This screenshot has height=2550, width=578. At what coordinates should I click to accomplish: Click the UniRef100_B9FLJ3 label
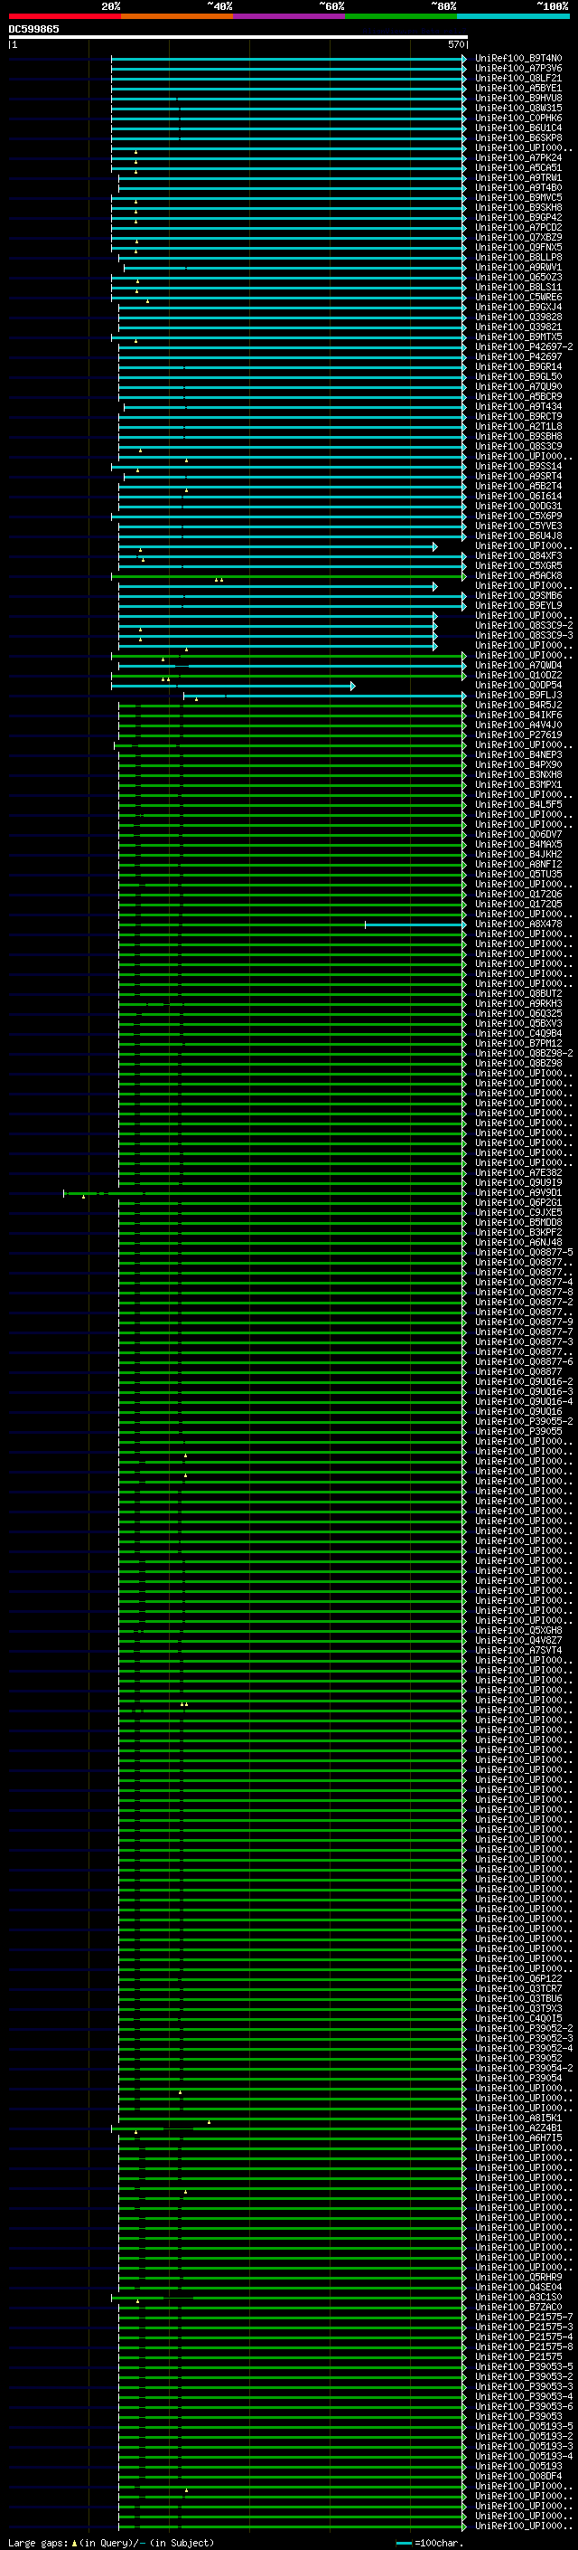point(518,695)
